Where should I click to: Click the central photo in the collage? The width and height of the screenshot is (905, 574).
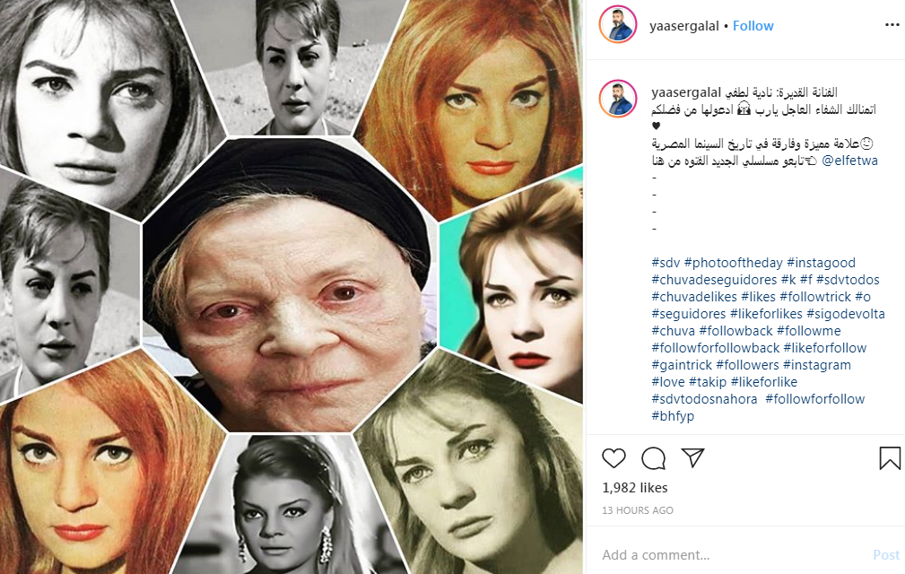[289, 285]
